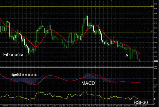159x107 pixels.
Task: Click the current price tag on price axis
Action: pos(156,61)
